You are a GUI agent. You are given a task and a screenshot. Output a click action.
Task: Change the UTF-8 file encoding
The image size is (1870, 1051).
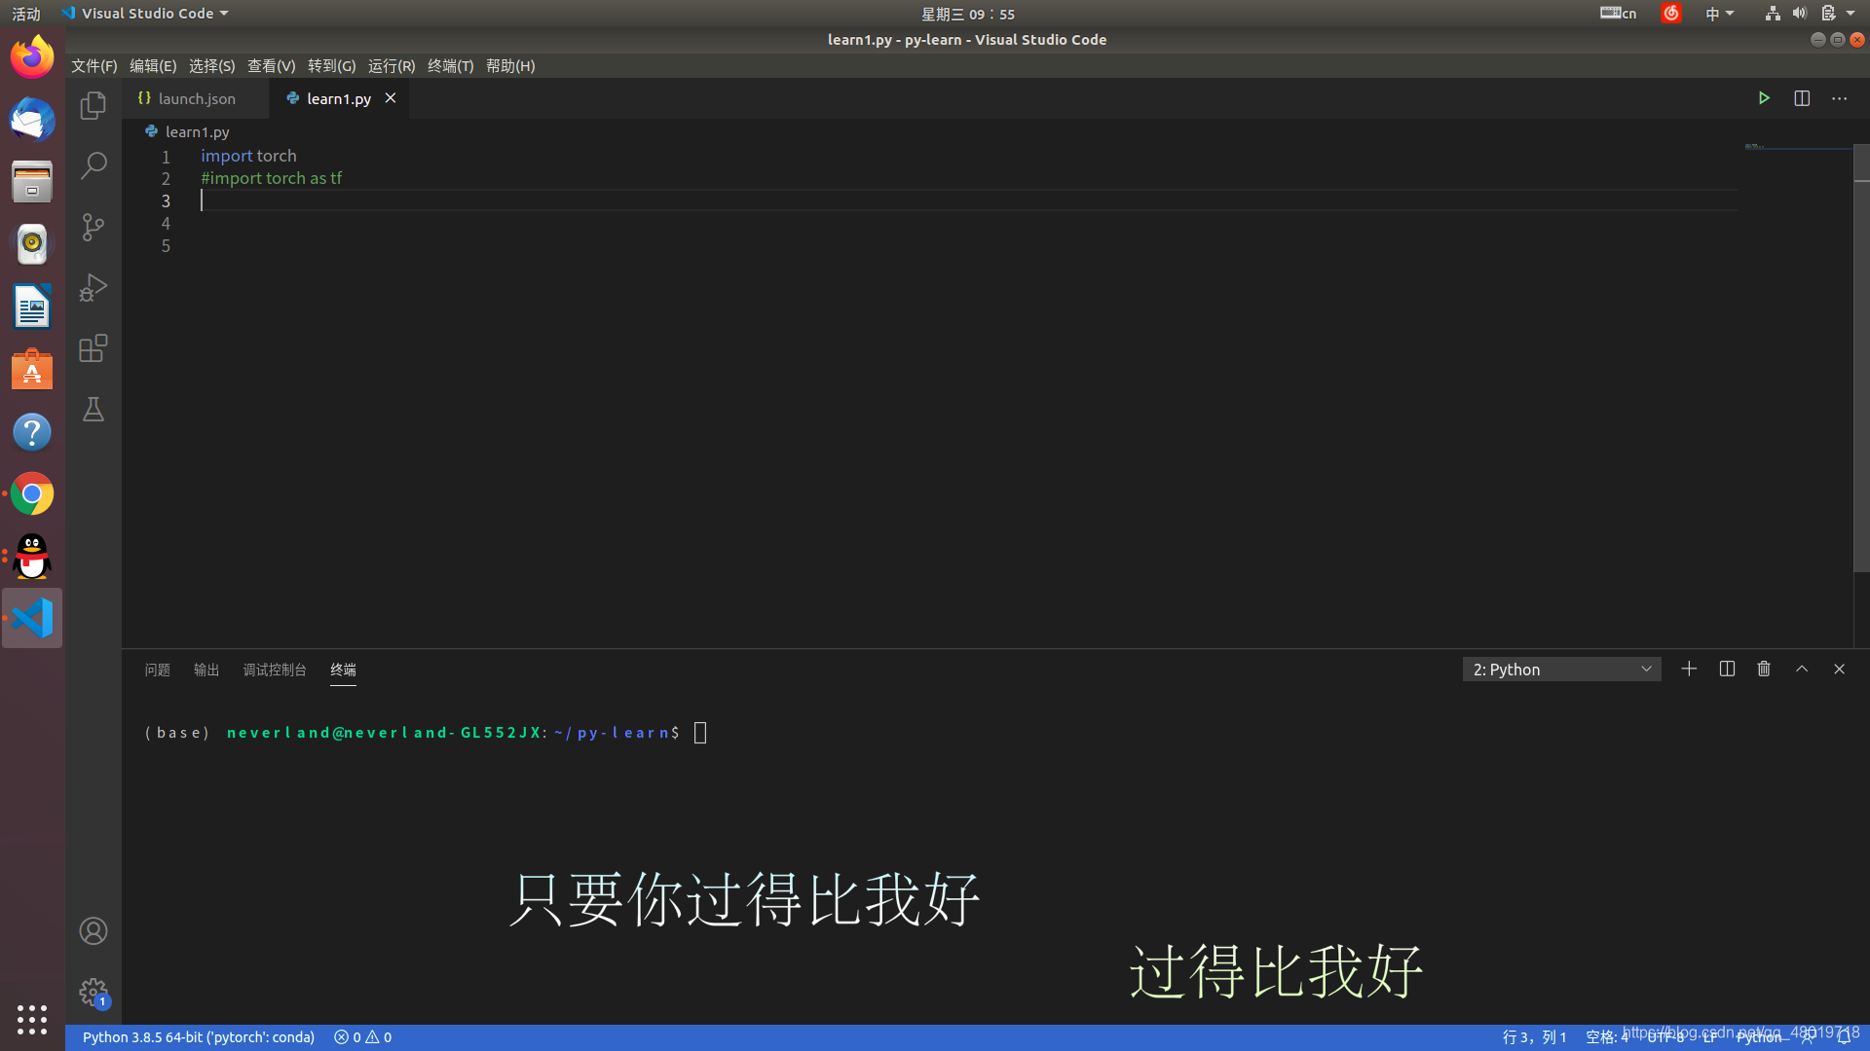click(1666, 1037)
